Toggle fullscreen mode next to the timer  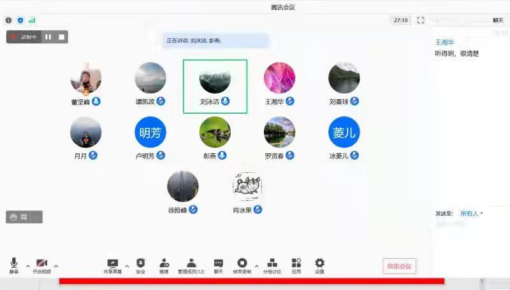coord(421,20)
